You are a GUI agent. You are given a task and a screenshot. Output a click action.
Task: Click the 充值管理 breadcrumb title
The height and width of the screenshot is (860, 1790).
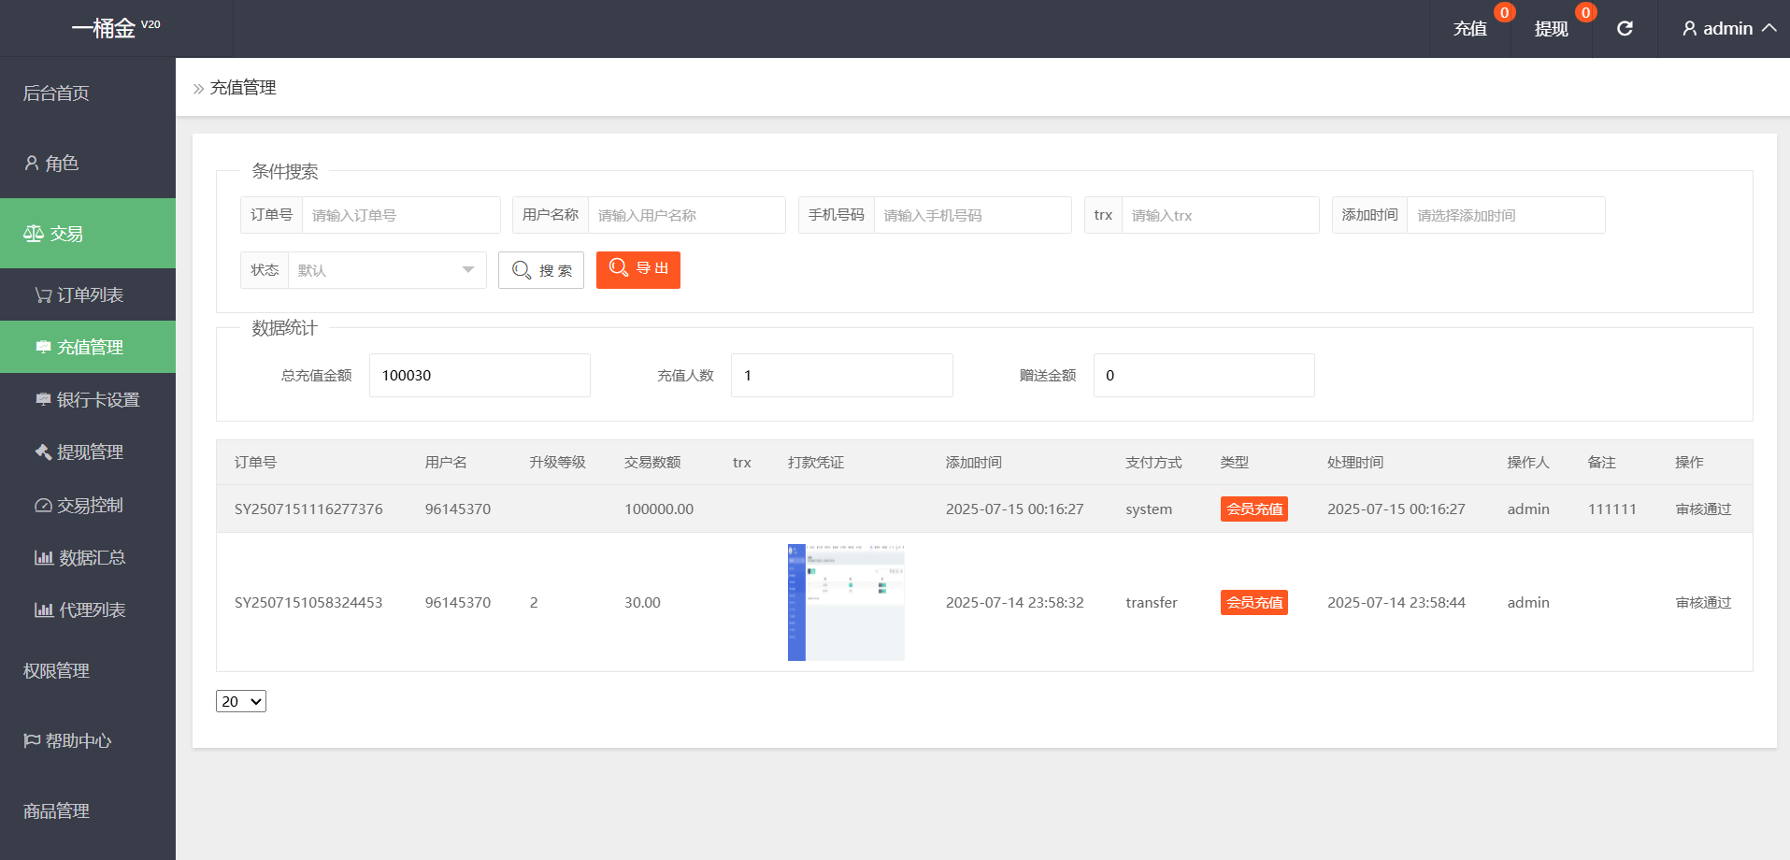click(243, 87)
